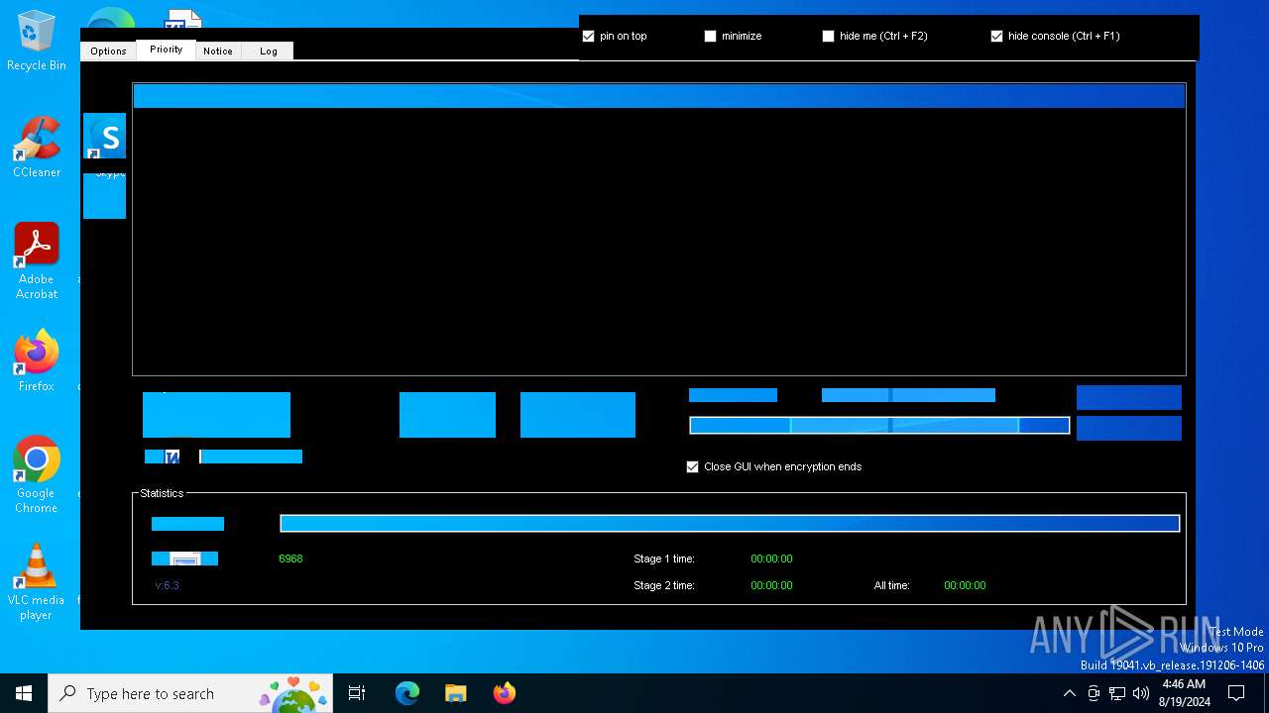The width and height of the screenshot is (1269, 713).
Task: Open the Recycle Bin desktop icon
Action: (x=37, y=41)
